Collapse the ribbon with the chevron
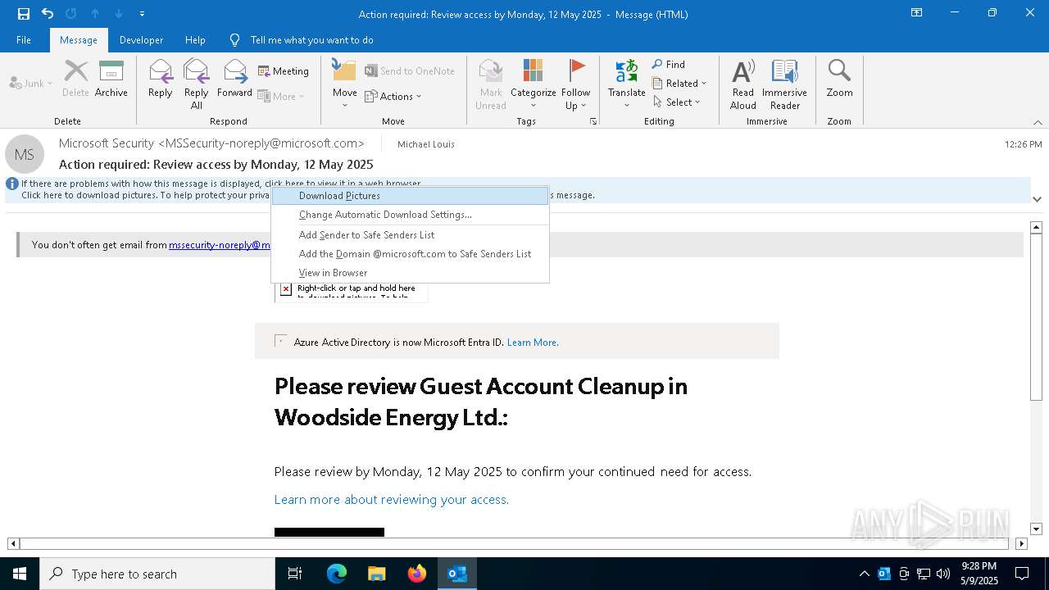 point(1038,122)
